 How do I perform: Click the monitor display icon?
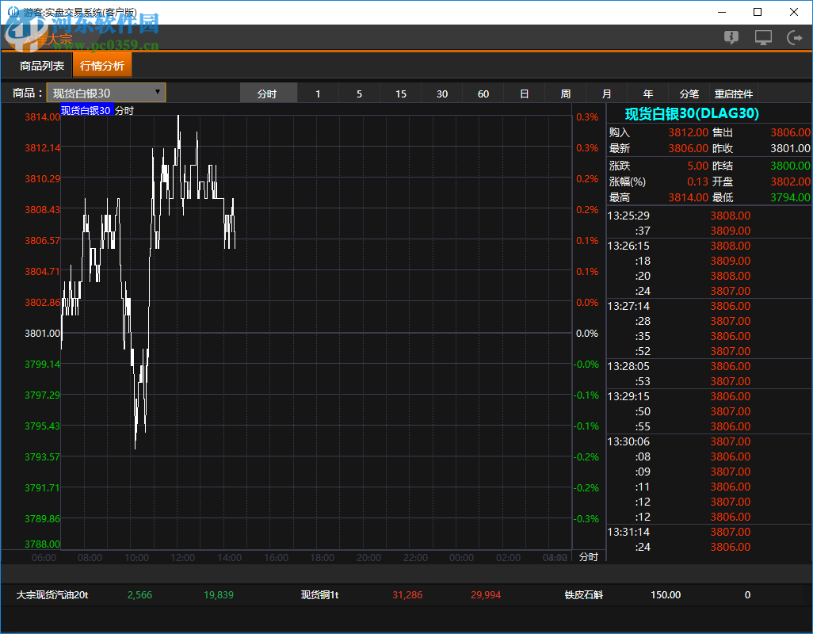(763, 37)
